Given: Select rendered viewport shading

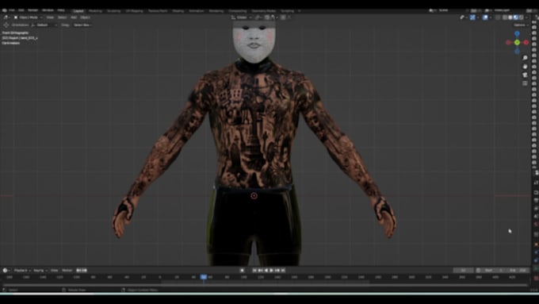Looking at the screenshot, I should [x=521, y=17].
